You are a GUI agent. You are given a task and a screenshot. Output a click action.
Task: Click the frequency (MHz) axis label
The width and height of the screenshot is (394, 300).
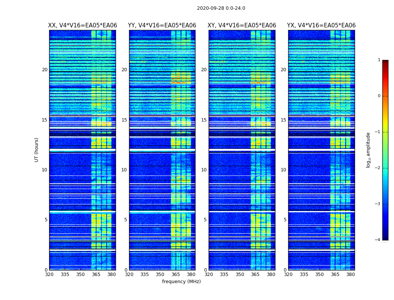pyautogui.click(x=181, y=281)
